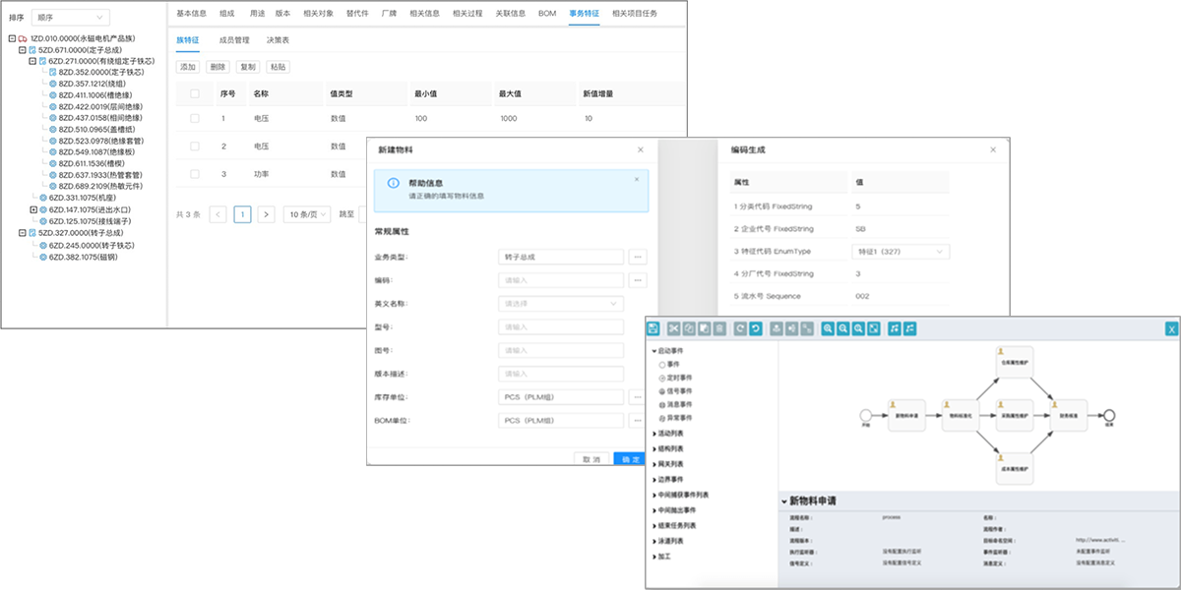Switch to the BOM tab
Image resolution: width=1181 pixels, height=590 pixels.
click(x=547, y=13)
